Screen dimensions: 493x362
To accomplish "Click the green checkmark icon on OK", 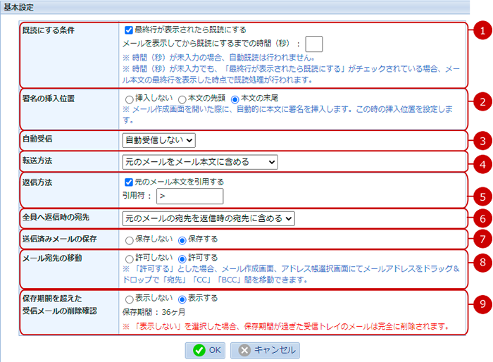I will click(199, 350).
